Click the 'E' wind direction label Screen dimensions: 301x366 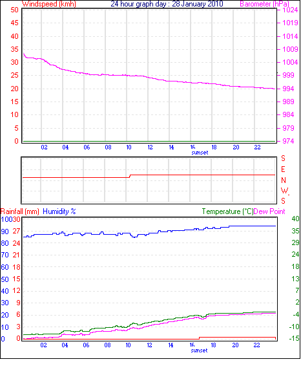tap(283, 169)
